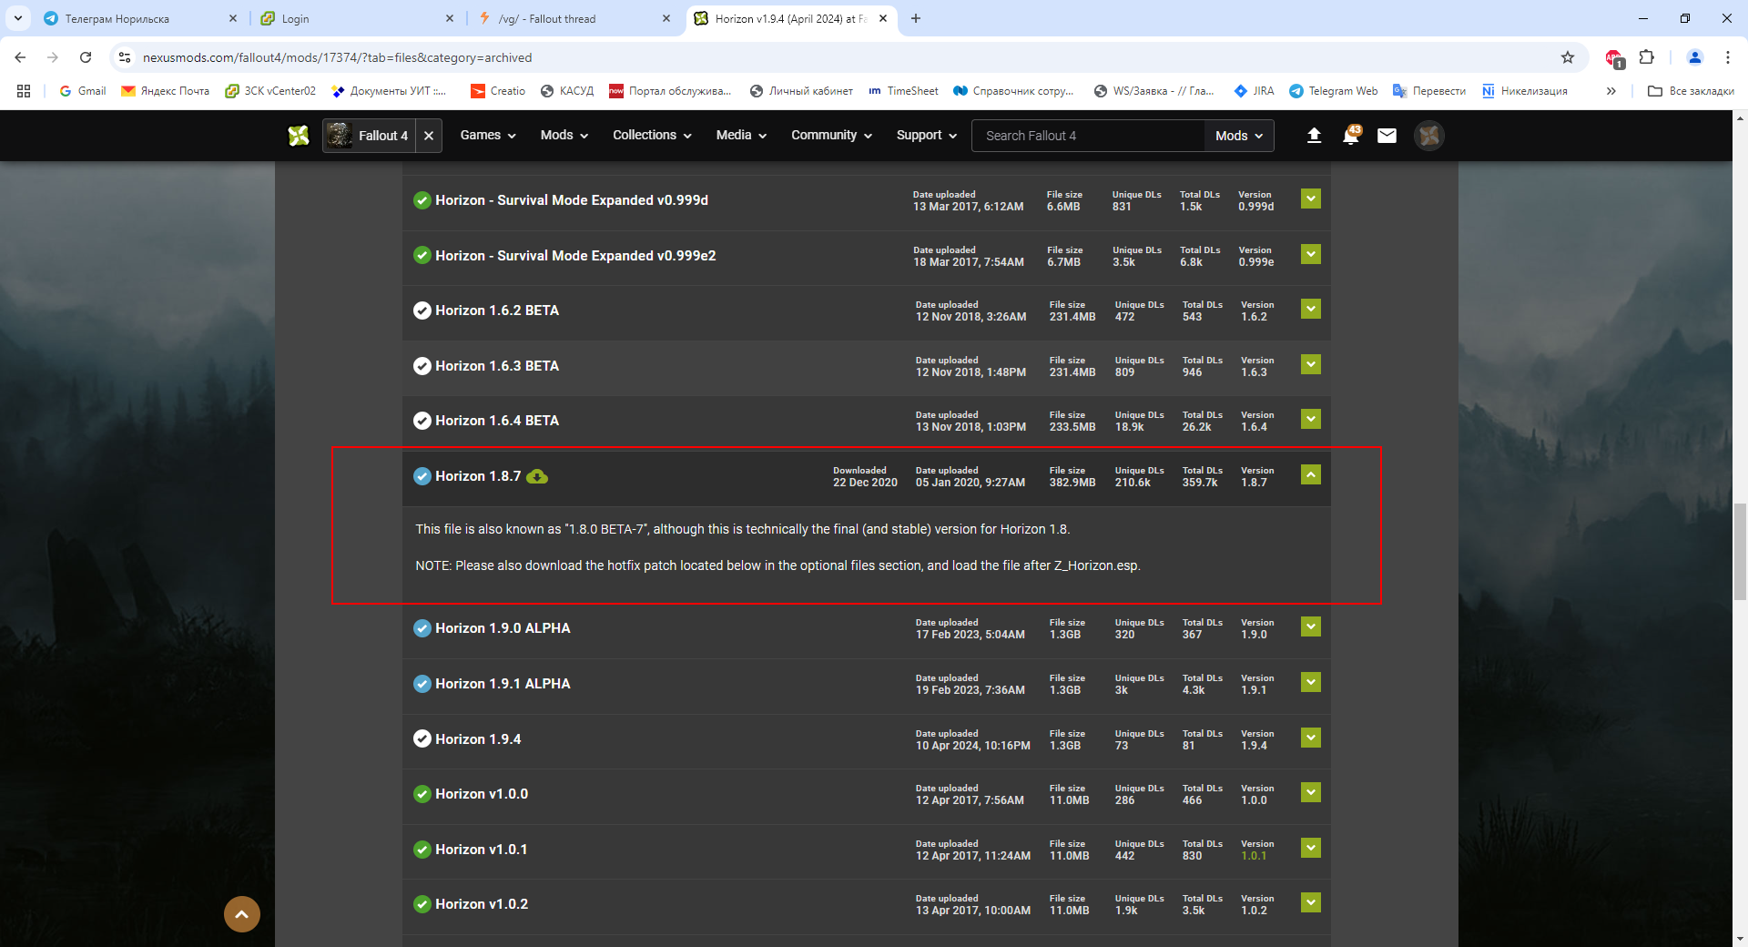Click the back-to-top arrow button
1748x947 pixels.
pyautogui.click(x=242, y=914)
